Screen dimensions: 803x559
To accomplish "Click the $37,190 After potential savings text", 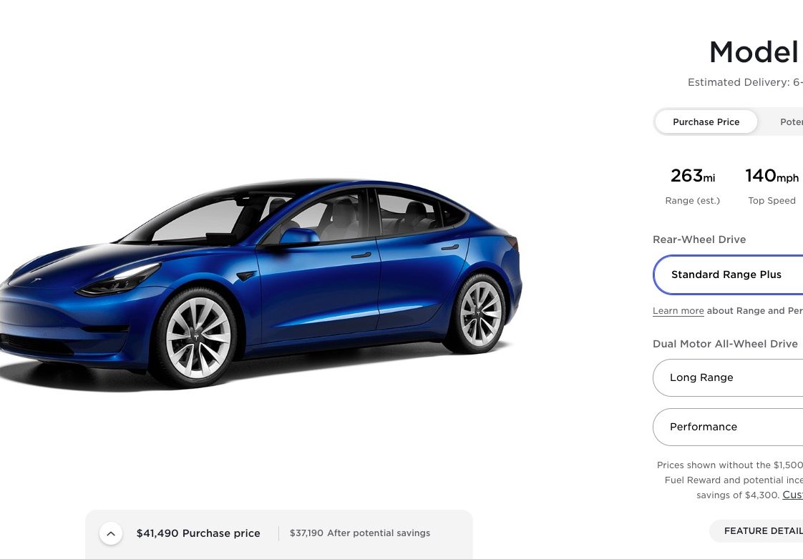I will click(360, 533).
